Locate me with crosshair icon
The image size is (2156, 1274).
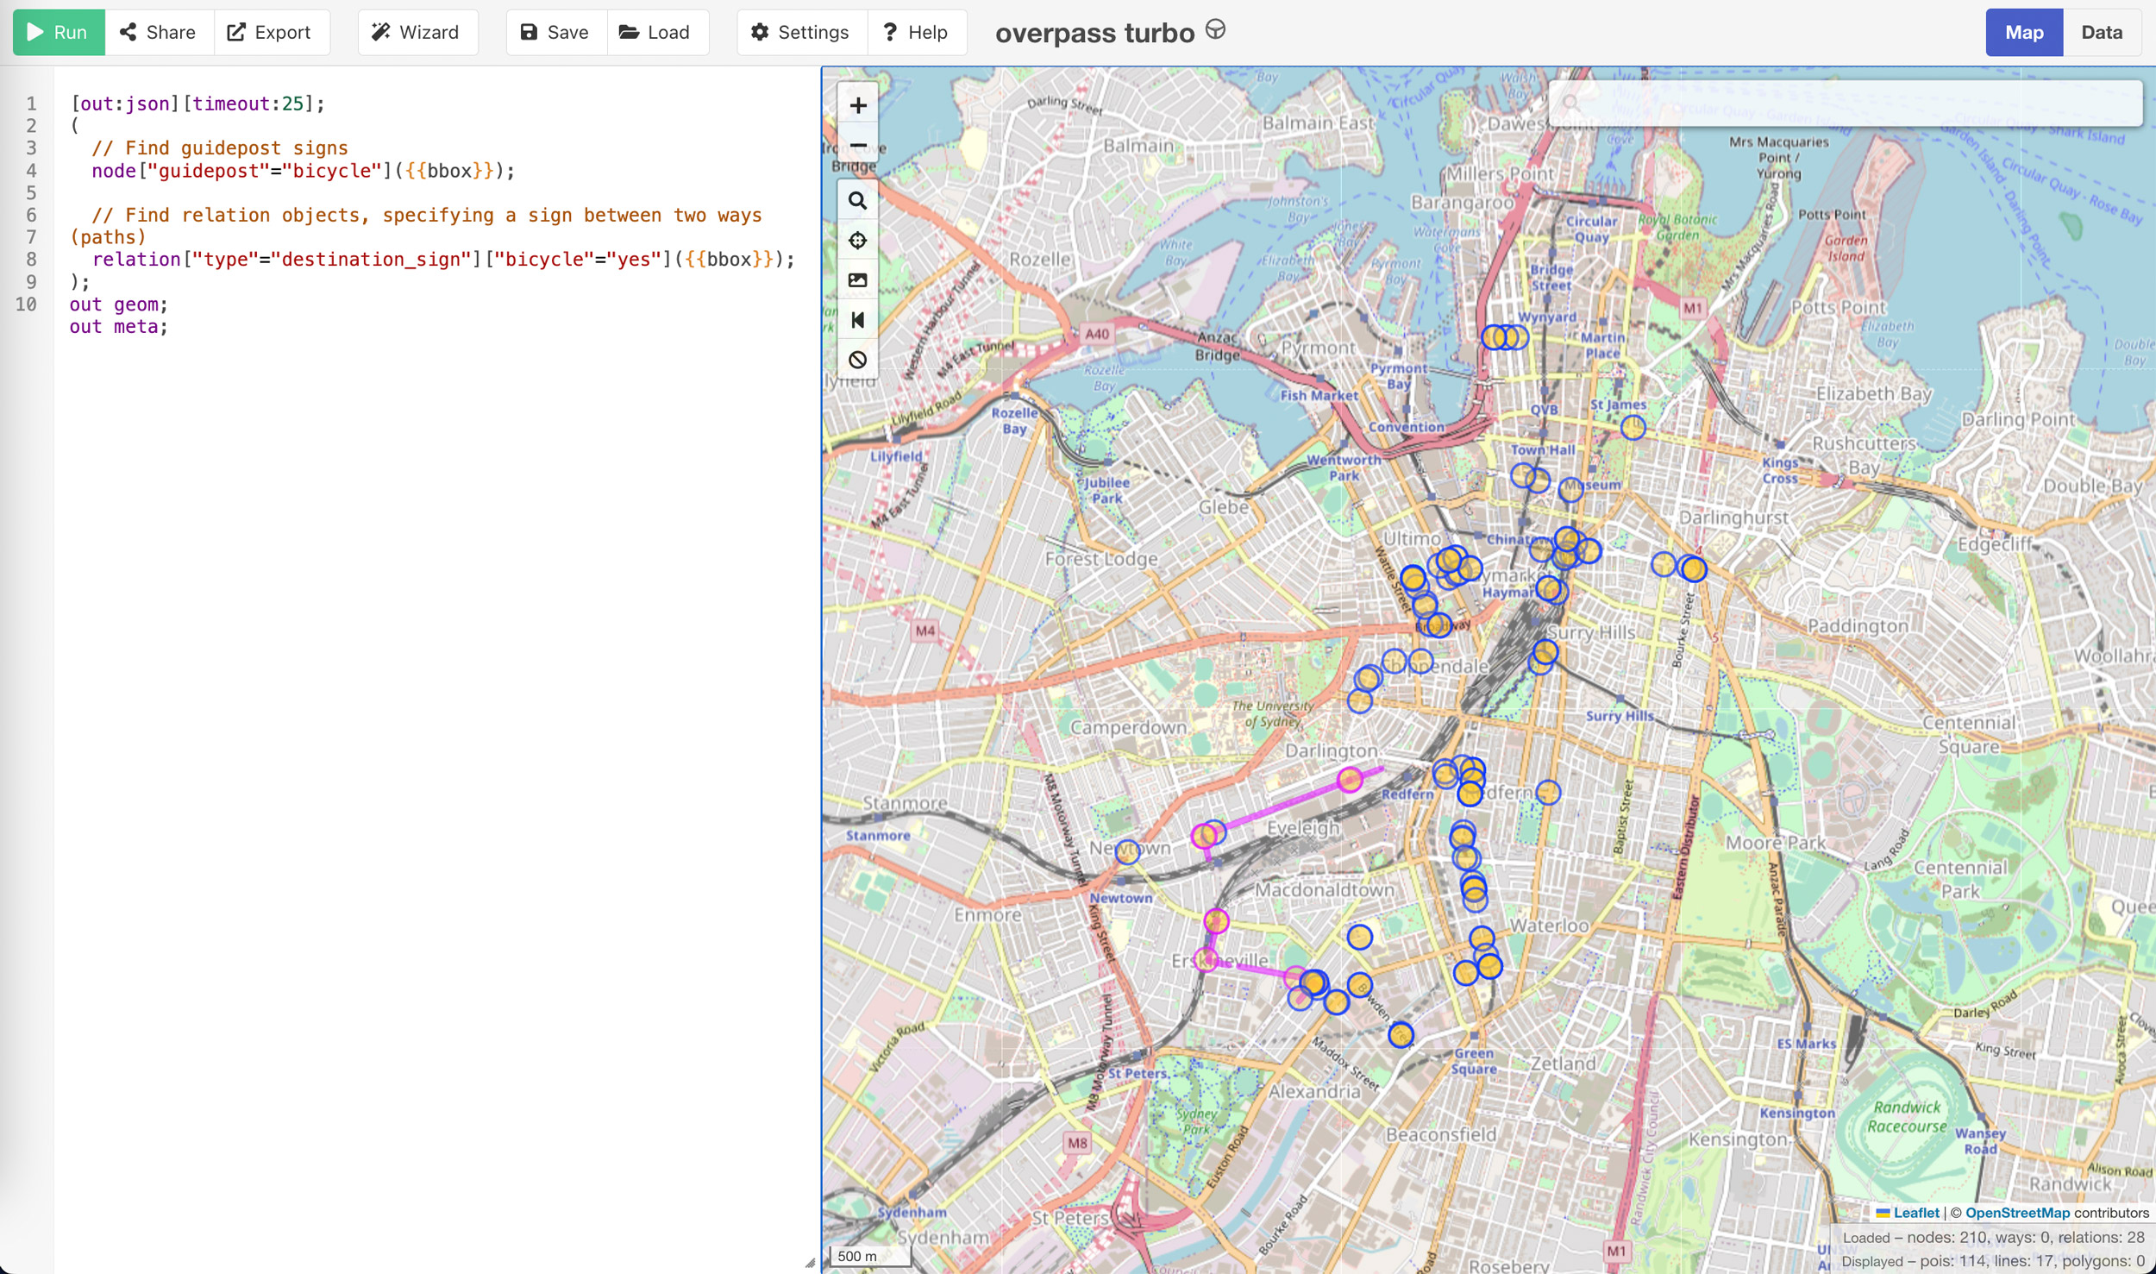tap(857, 241)
